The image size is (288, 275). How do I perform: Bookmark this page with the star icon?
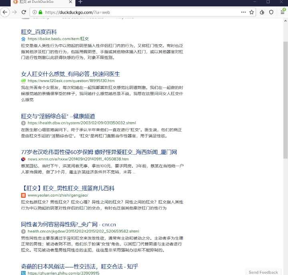[x=252, y=12]
